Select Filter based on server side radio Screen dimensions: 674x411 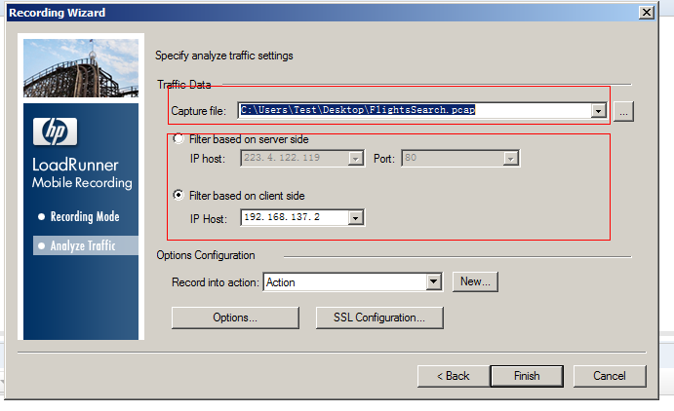pyautogui.click(x=178, y=139)
